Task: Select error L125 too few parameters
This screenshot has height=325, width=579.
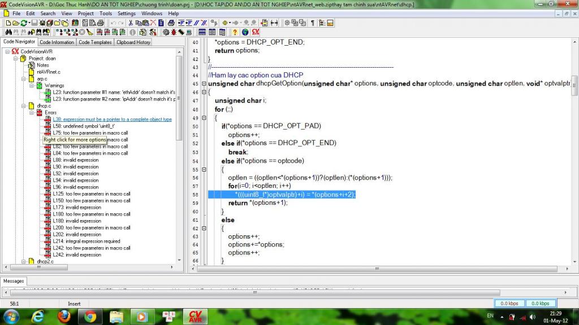Action: tap(92, 194)
